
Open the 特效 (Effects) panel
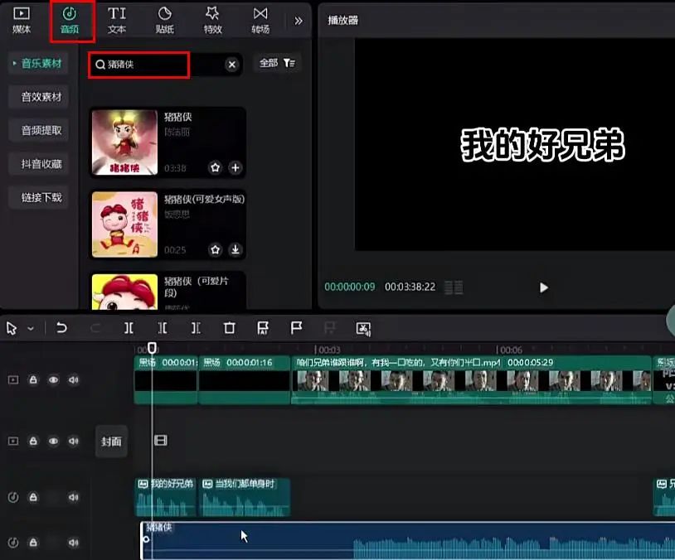(212, 21)
